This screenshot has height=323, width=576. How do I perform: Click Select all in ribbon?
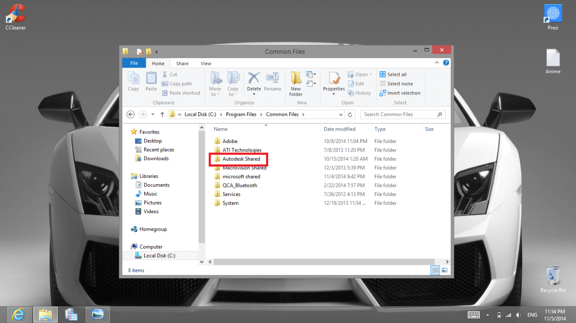393,75
